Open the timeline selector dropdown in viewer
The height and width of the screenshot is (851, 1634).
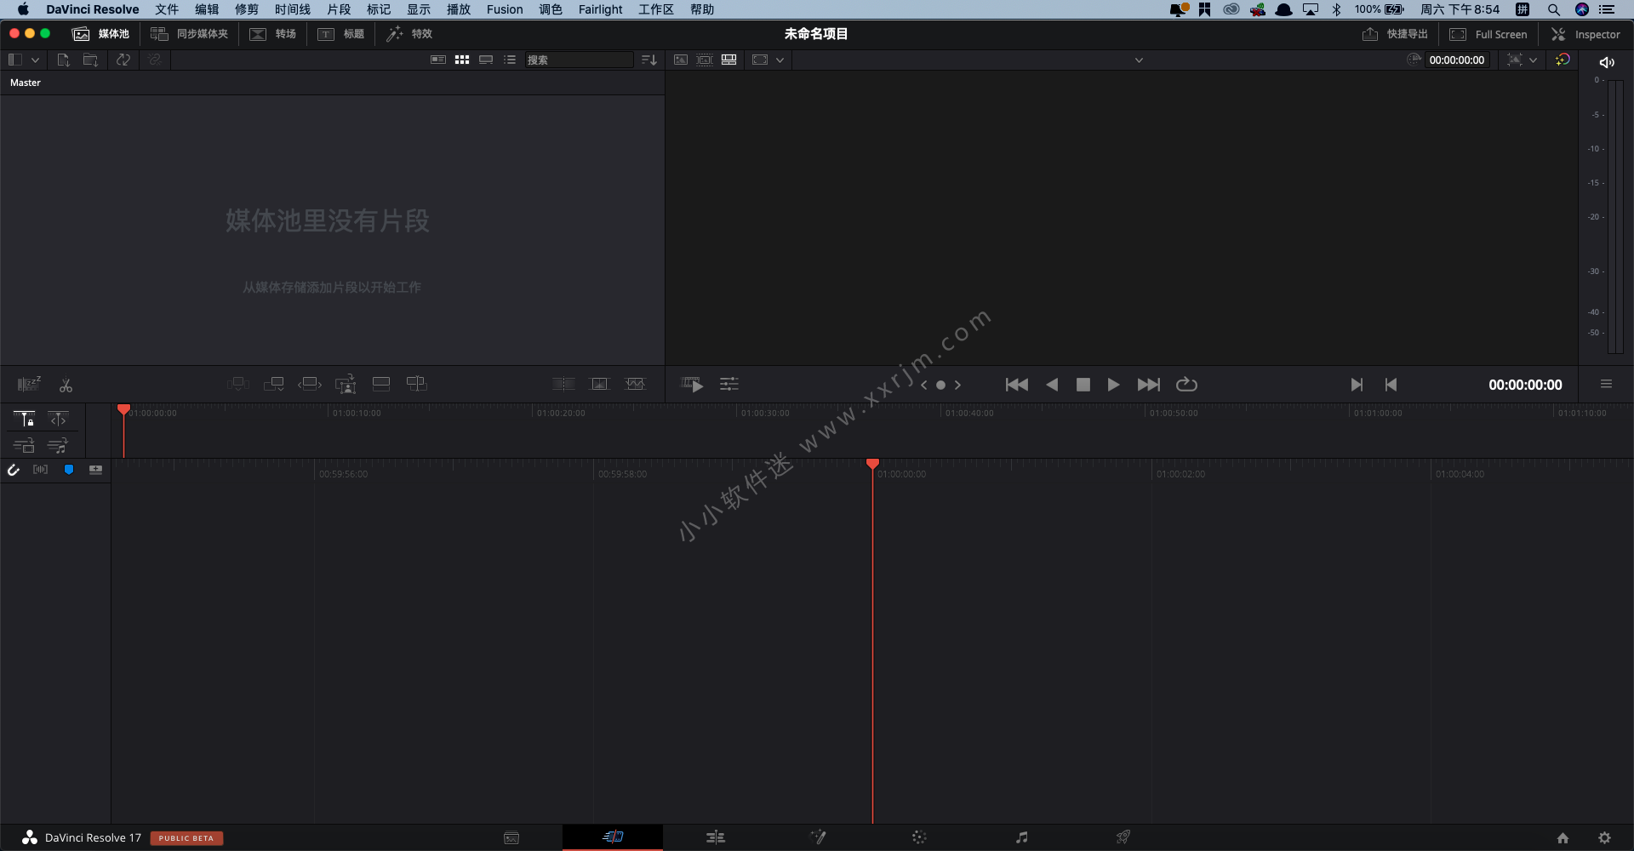coord(1139,60)
